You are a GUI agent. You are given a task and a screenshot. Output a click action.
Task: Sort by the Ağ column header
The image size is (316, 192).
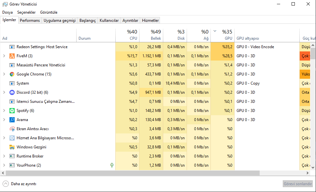click(x=199, y=35)
